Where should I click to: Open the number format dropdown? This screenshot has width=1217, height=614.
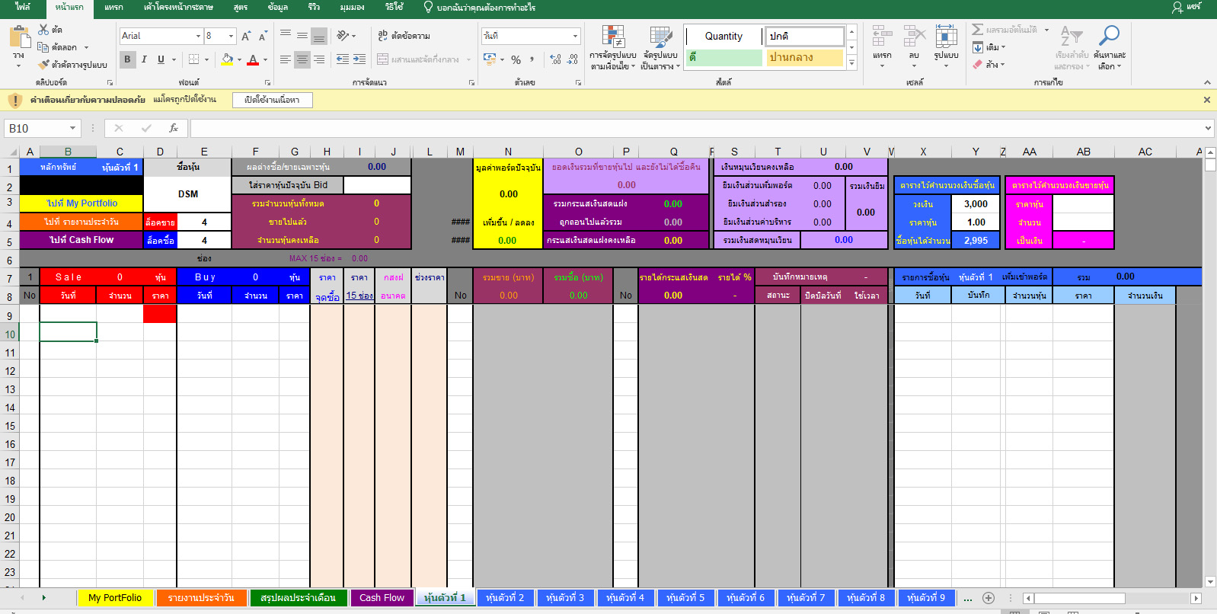[x=575, y=36]
